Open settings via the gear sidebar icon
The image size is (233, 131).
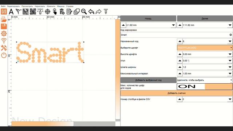coord(4,33)
